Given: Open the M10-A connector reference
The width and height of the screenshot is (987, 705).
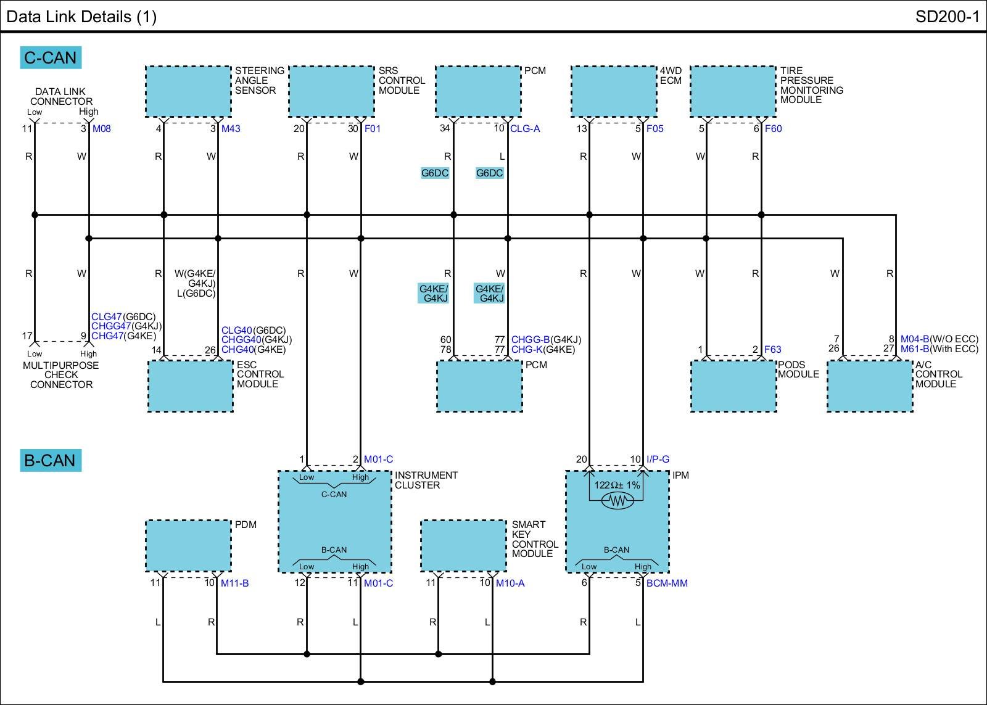Looking at the screenshot, I should [510, 583].
